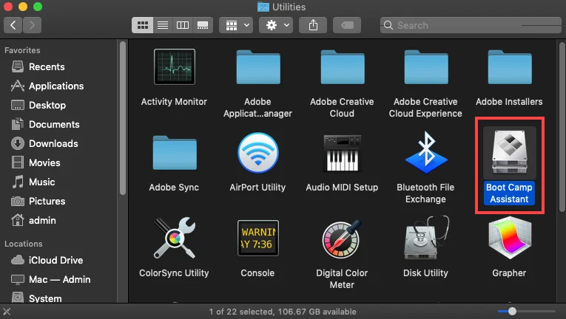The image size is (566, 319).
Task: Go to Downloads in the sidebar
Action: tap(53, 143)
